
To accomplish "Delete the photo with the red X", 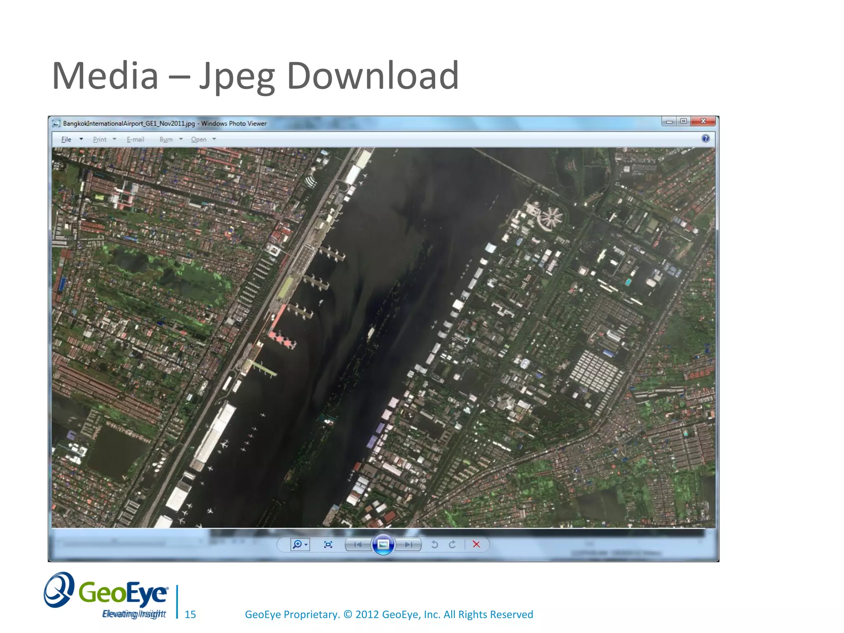I will coord(476,544).
